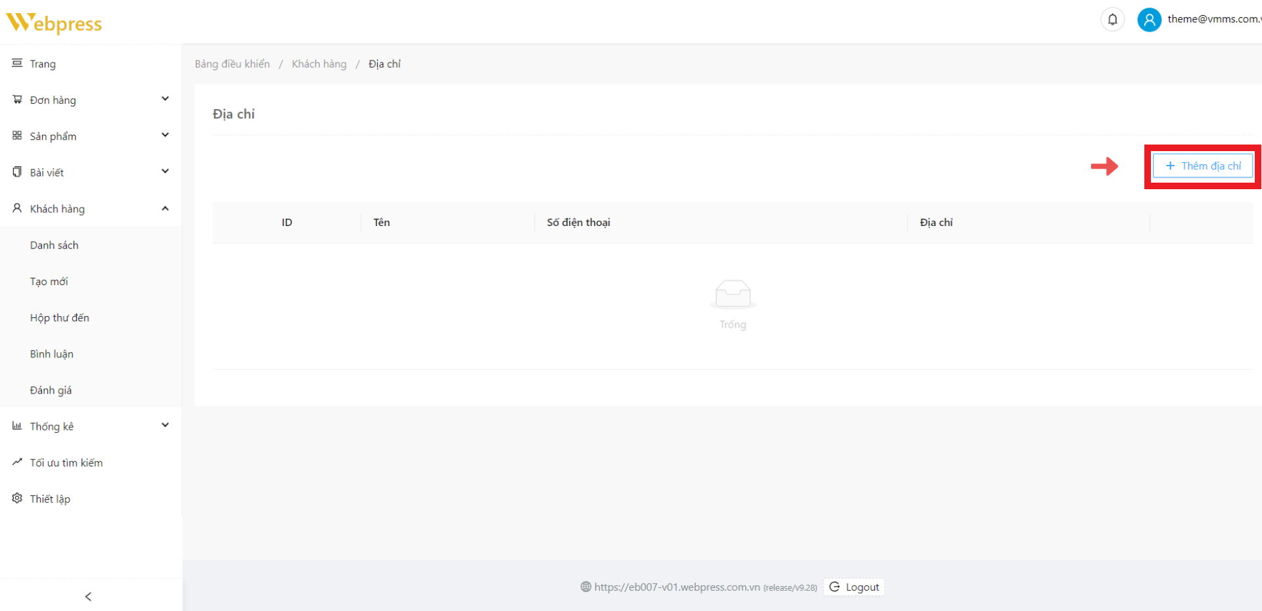The width and height of the screenshot is (1262, 611).
Task: Click the Webpress logo
Action: [54, 23]
